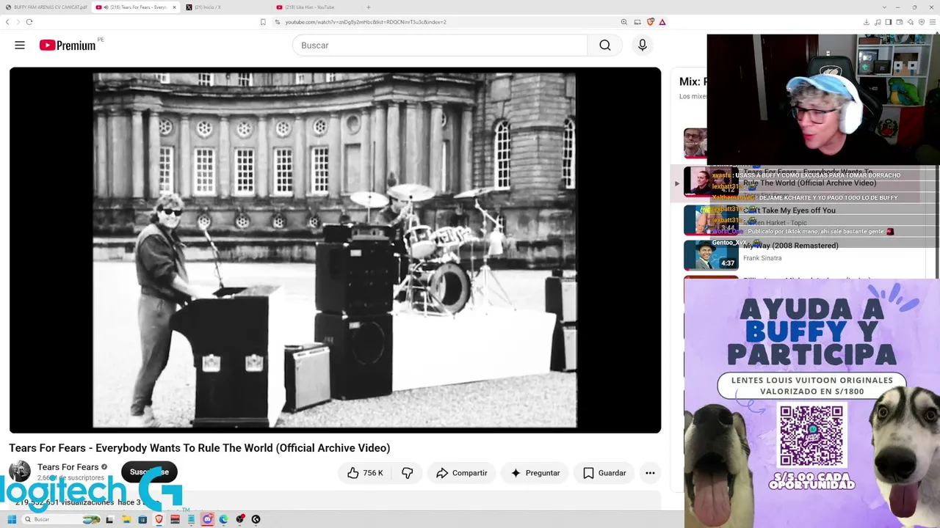Open a new browser tab

pyautogui.click(x=369, y=7)
